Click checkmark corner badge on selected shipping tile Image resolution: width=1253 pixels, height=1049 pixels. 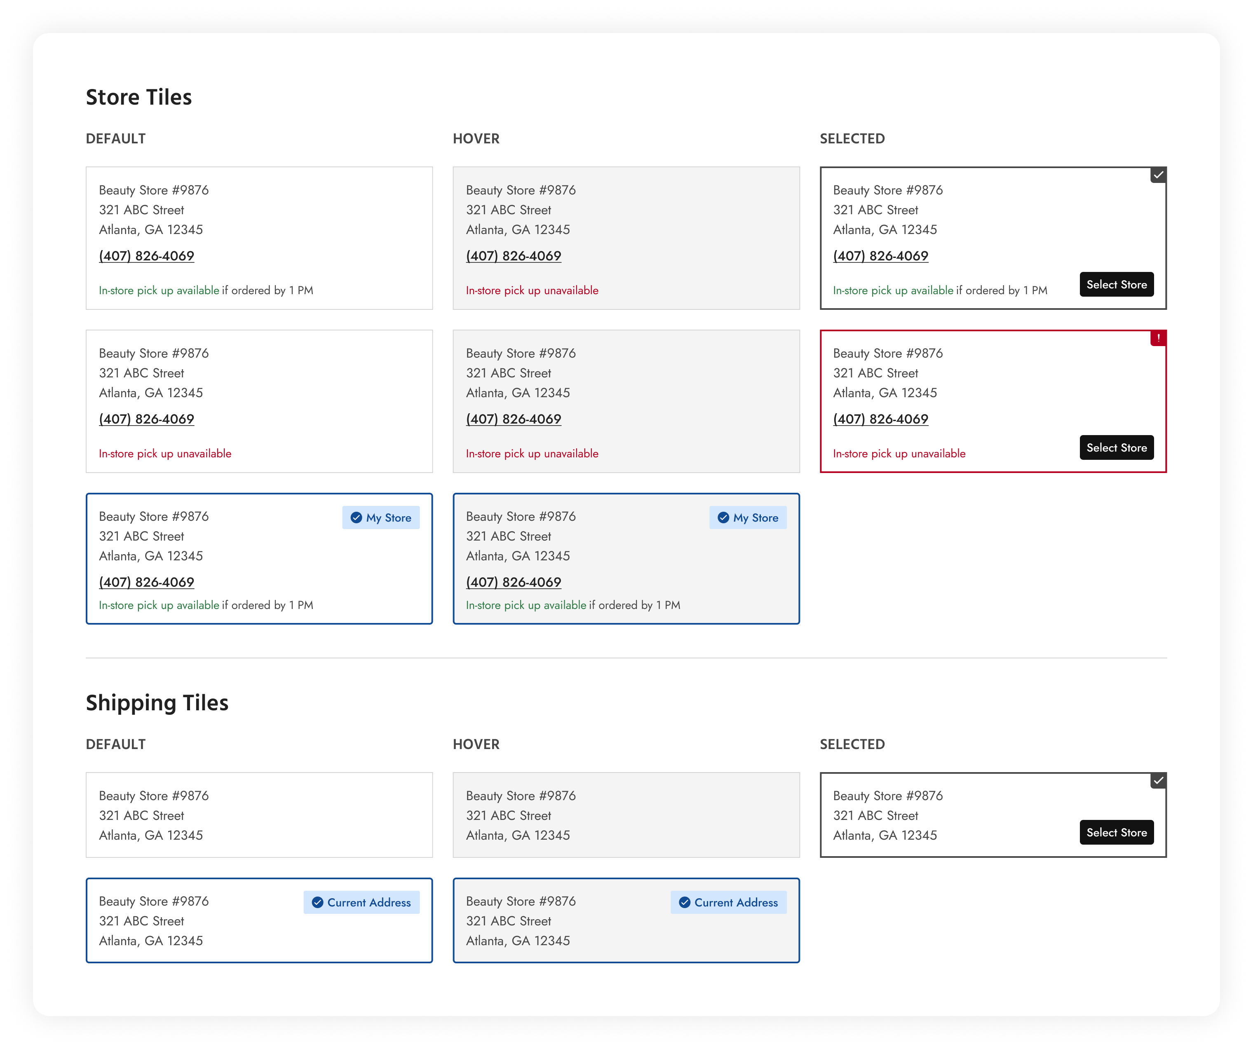tap(1158, 781)
